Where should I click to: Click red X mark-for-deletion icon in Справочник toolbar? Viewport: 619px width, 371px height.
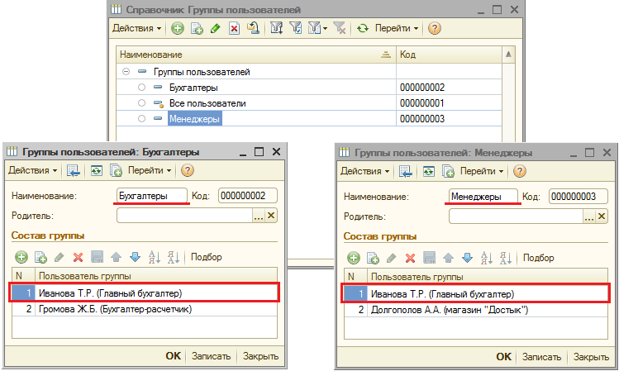pyautogui.click(x=234, y=28)
